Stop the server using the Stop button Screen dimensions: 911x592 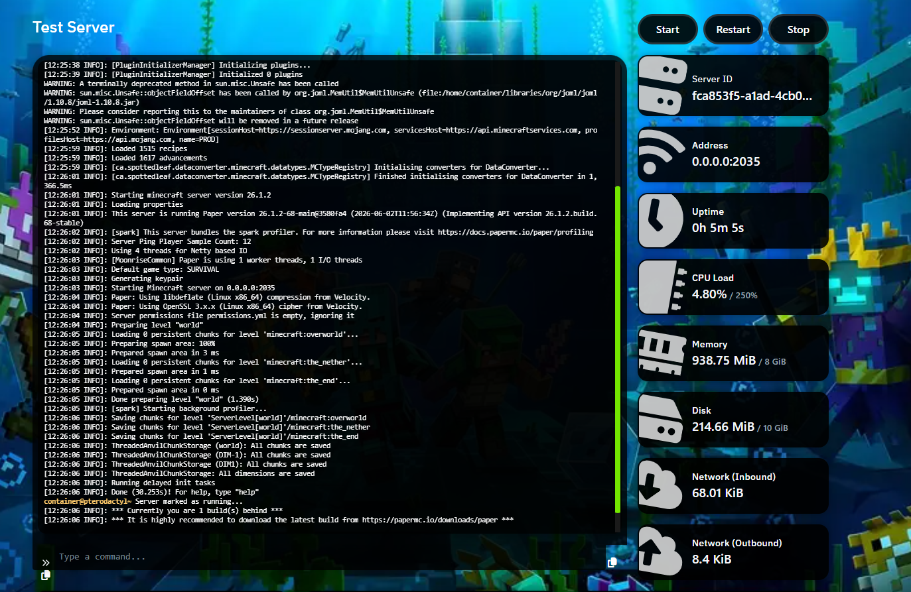[x=798, y=30]
